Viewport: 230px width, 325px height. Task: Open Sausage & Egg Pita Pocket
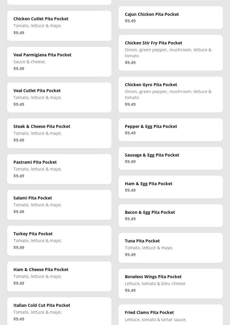[171, 158]
